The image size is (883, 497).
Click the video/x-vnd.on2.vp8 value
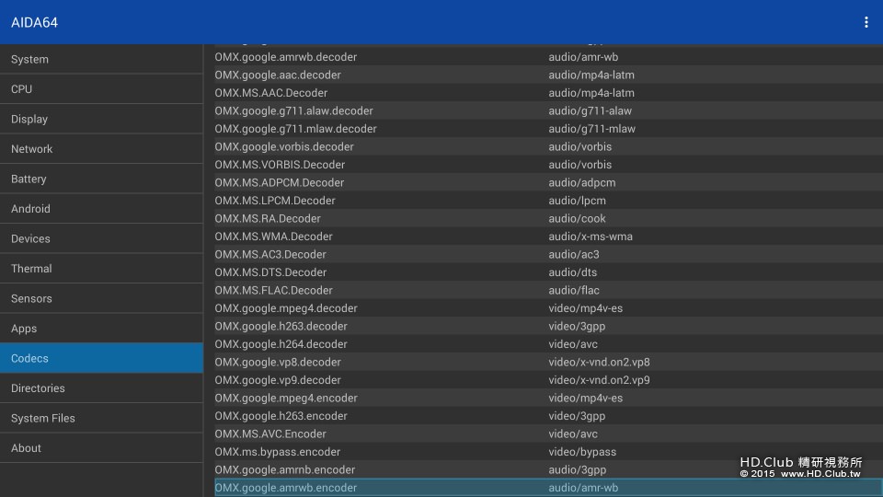pos(599,363)
